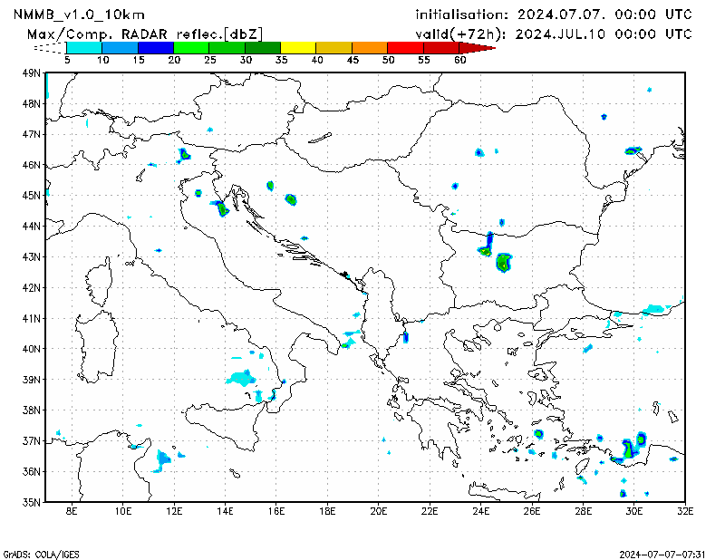Screen dimensions: 725x560
Task: Click the orange 45-50 dBZ legend swatch
Action: [x=369, y=46]
